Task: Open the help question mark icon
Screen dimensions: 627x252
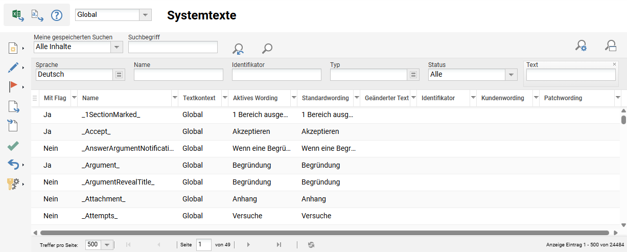Action: pyautogui.click(x=56, y=15)
